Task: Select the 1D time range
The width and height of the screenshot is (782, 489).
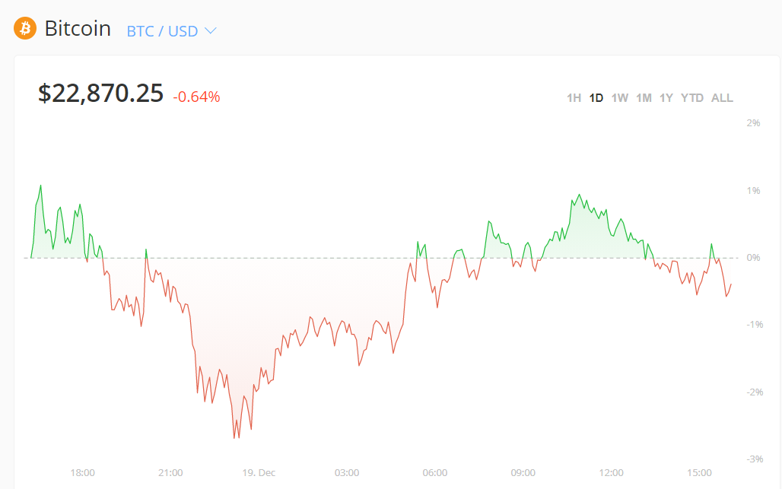Action: pyautogui.click(x=596, y=98)
